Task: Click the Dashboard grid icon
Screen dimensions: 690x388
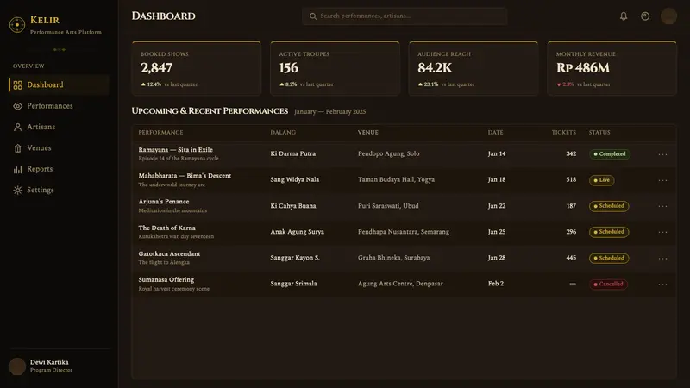Action: point(17,84)
